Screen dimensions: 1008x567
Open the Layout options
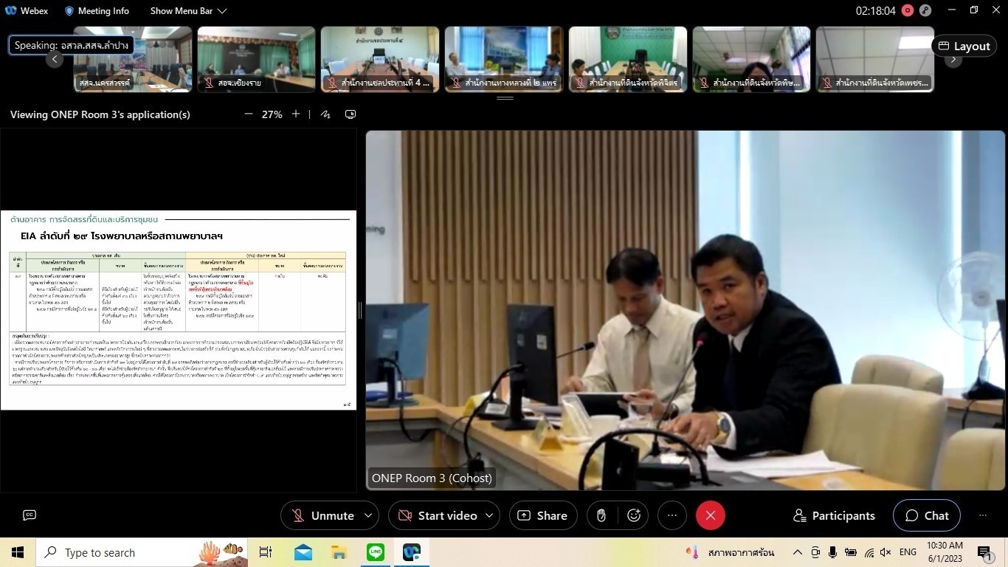[964, 46]
